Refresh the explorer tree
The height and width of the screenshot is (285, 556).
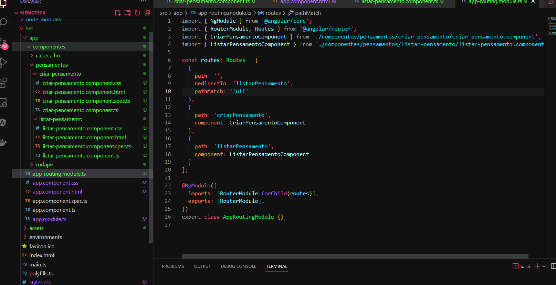pyautogui.click(x=137, y=13)
